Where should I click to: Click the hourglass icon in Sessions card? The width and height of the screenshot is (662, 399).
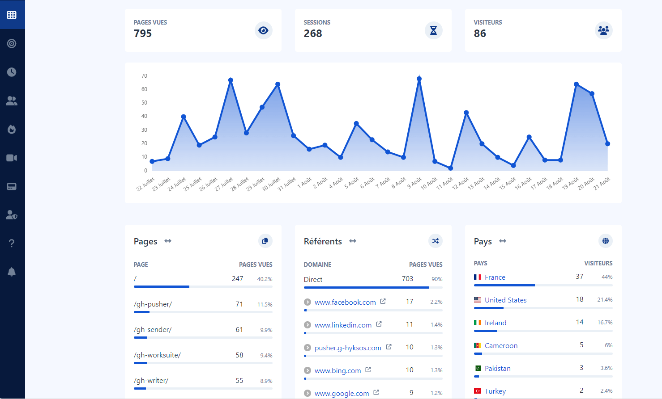[434, 30]
